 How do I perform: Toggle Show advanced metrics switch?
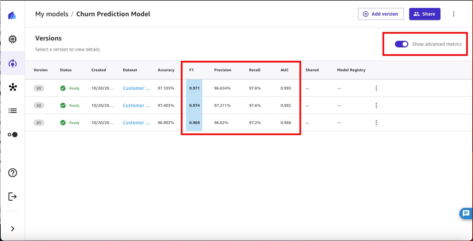click(x=402, y=44)
